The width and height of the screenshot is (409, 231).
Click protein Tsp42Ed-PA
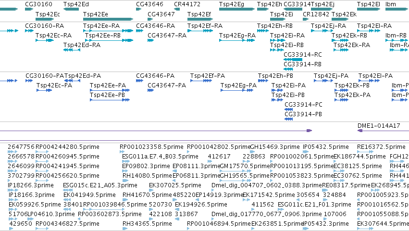click(83, 76)
